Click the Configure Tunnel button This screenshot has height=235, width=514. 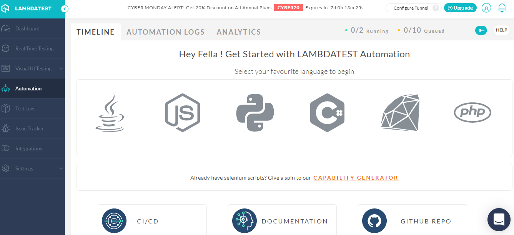point(411,8)
